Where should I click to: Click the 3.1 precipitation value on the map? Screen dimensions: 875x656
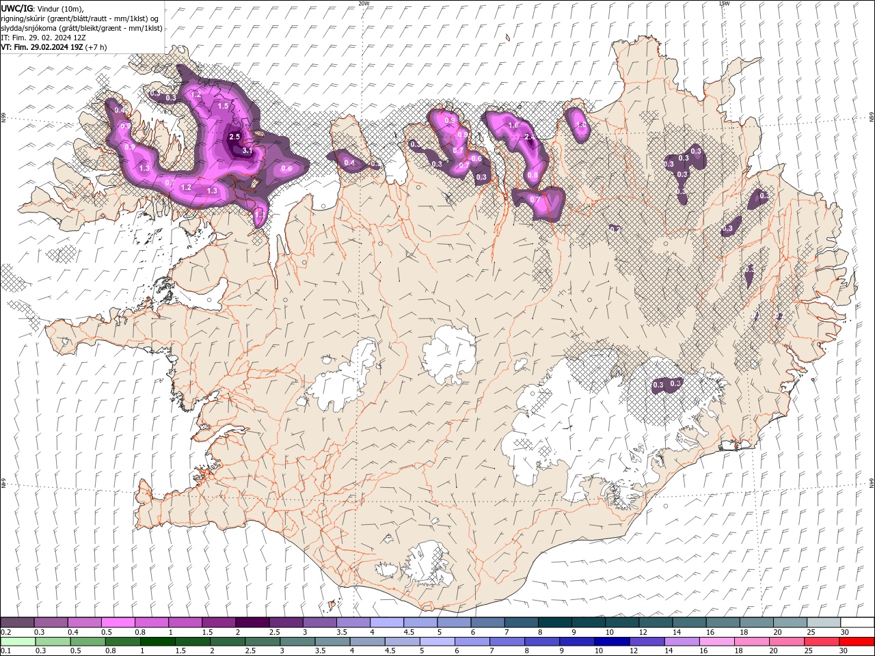[247, 150]
